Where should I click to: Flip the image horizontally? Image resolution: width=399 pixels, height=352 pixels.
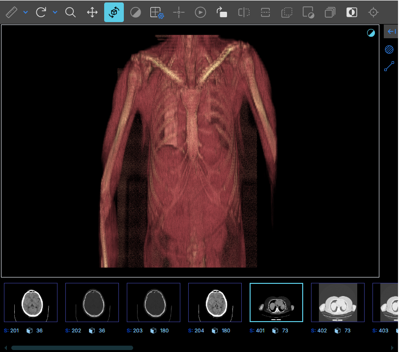244,12
